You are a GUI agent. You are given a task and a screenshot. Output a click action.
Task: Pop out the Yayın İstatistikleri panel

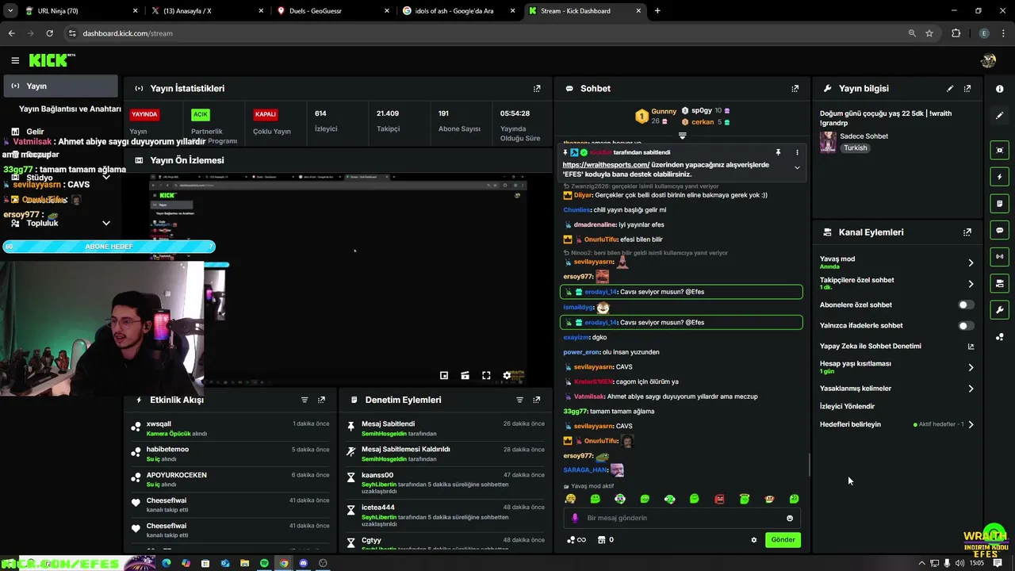(537, 89)
